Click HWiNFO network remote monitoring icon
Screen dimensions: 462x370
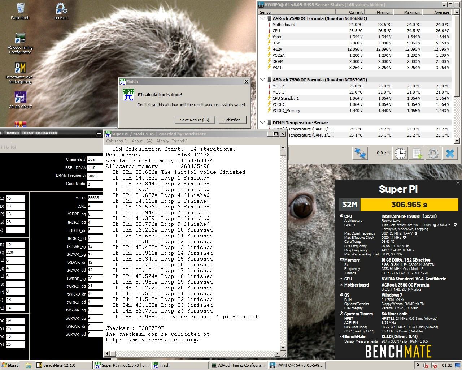tap(360, 153)
